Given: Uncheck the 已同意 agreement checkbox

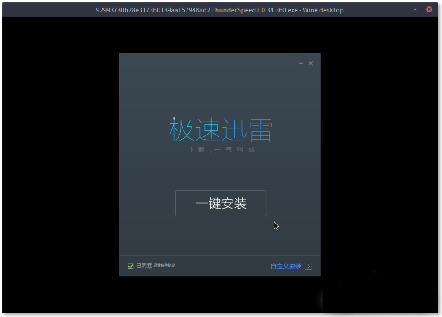Looking at the screenshot, I should pos(130,266).
